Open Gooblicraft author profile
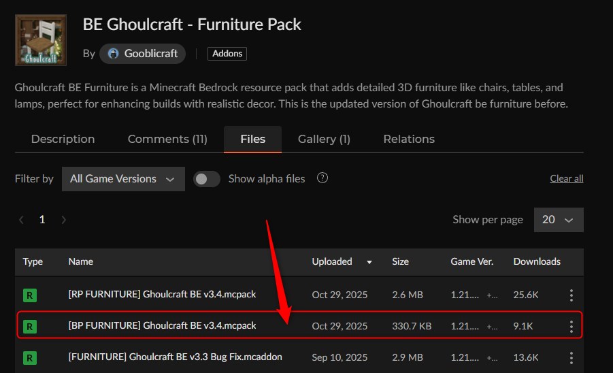613x373 pixels. pos(142,54)
